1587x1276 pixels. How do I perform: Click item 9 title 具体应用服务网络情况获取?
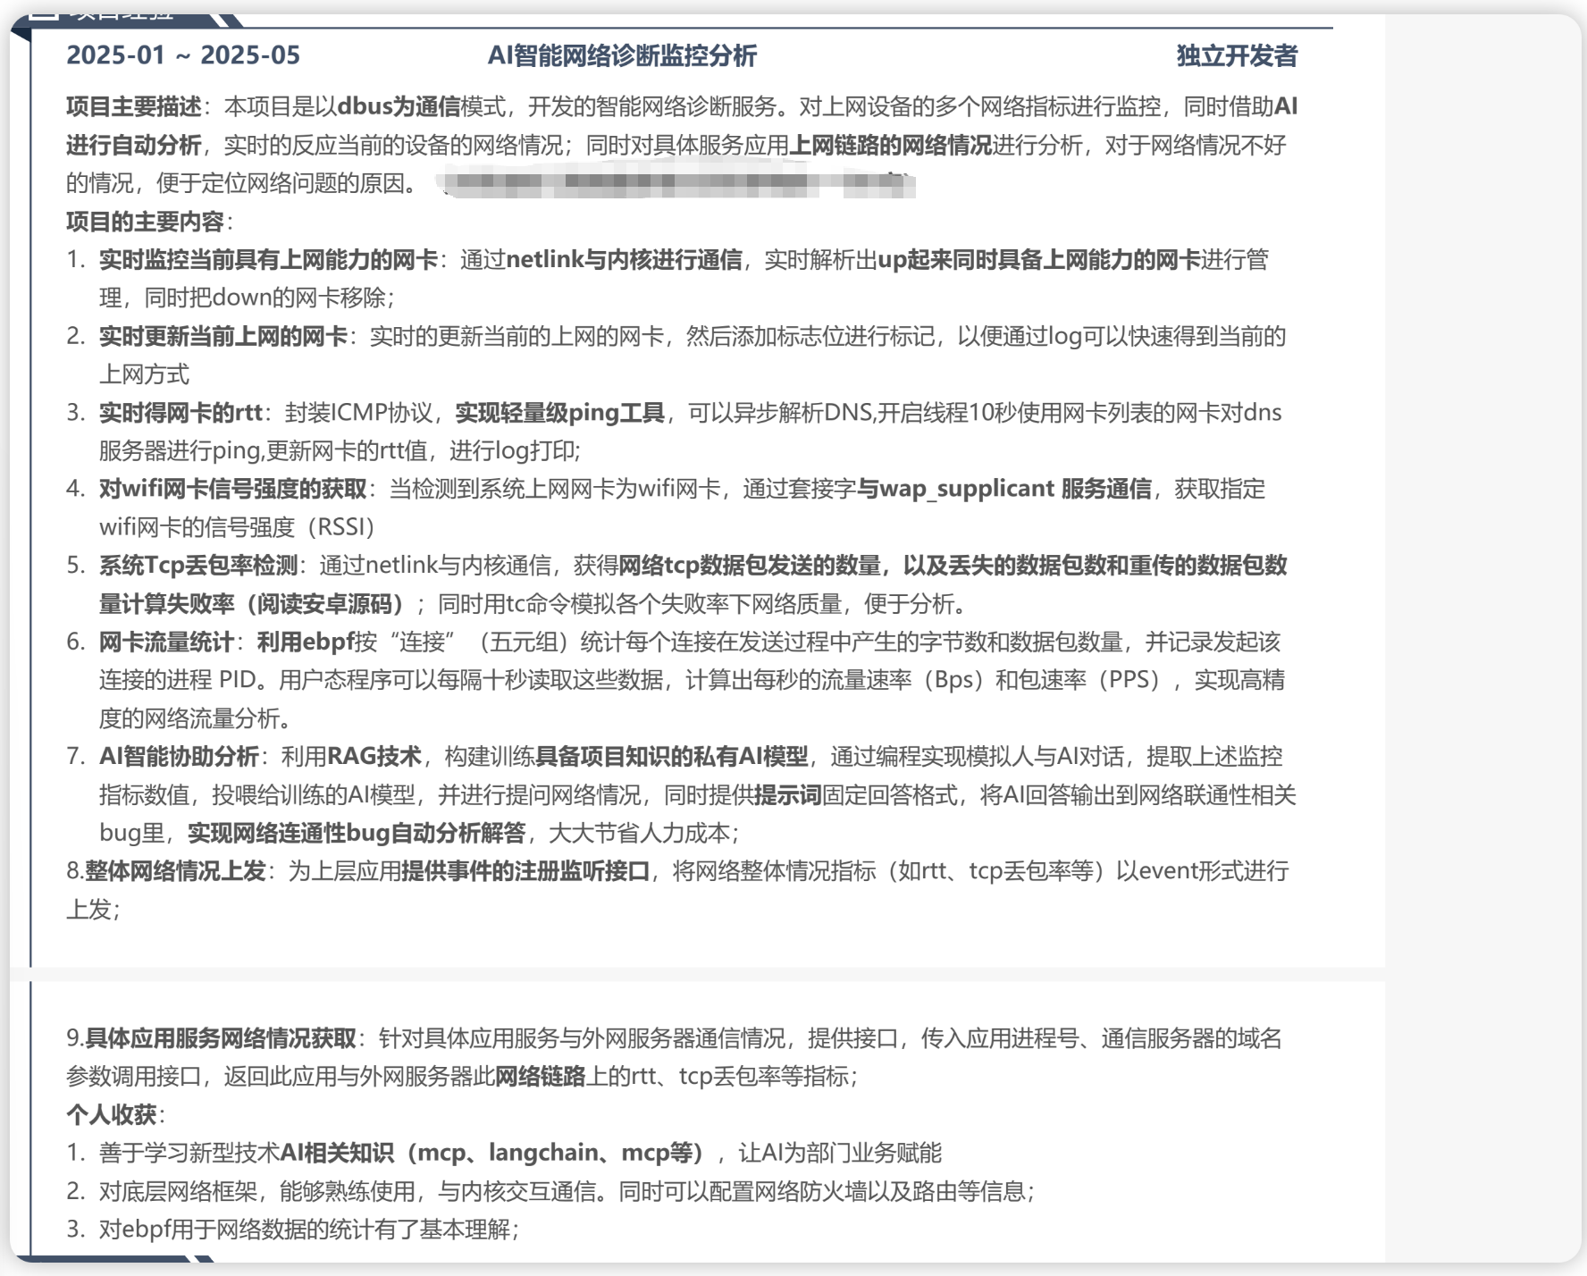(221, 1038)
